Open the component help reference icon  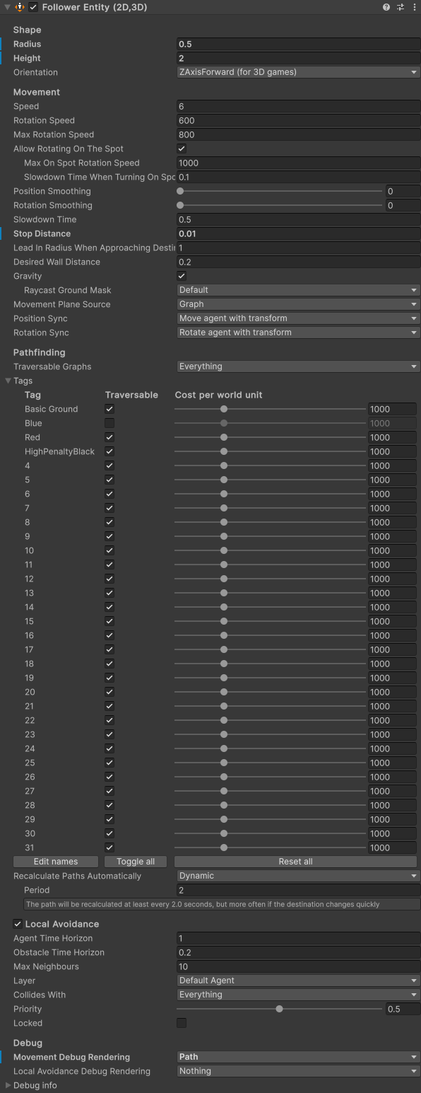(386, 7)
